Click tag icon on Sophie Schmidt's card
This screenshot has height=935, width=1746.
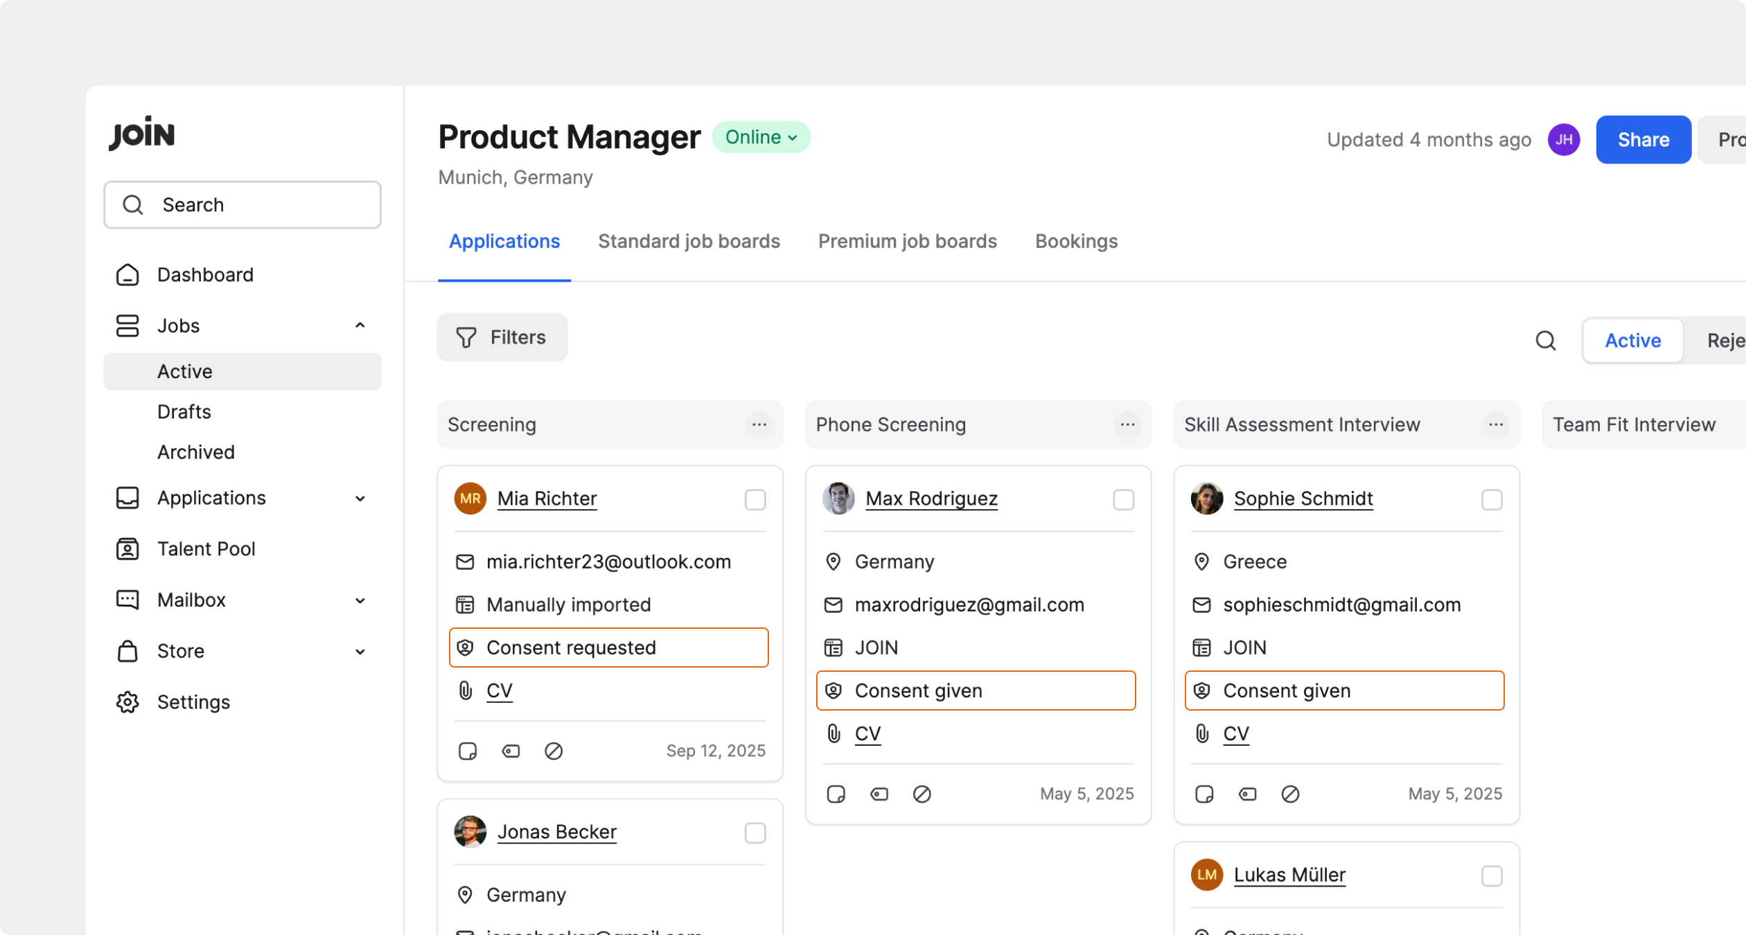(1247, 794)
